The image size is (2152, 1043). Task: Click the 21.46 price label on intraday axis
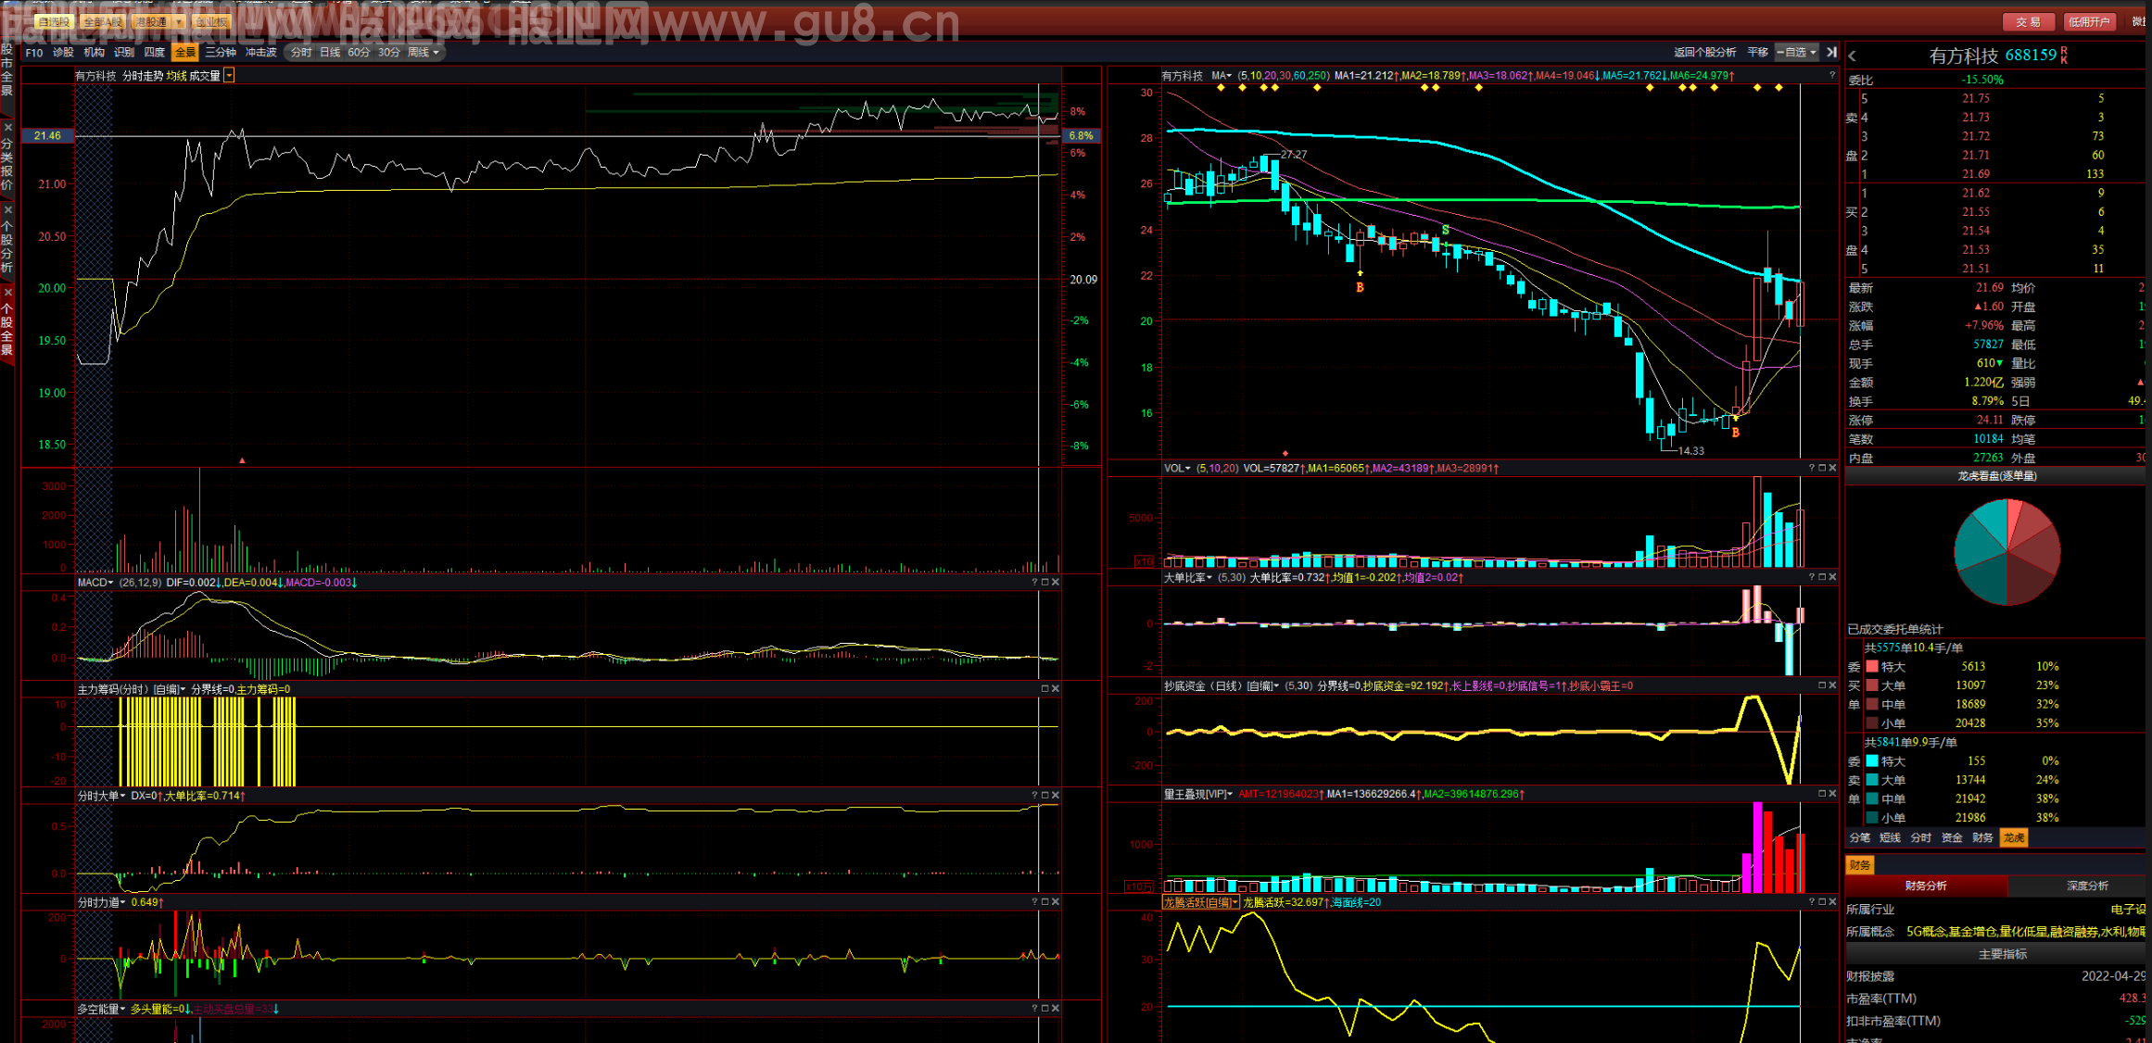(x=47, y=136)
